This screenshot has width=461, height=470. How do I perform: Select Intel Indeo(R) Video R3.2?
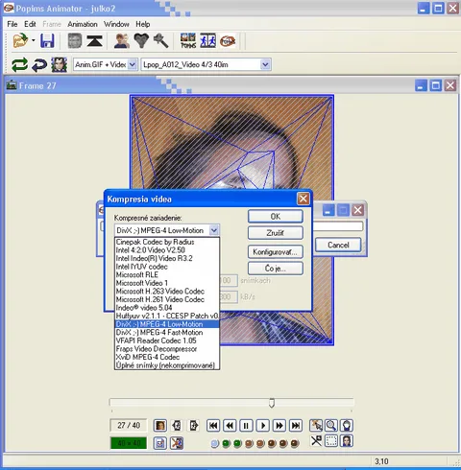click(x=167, y=258)
